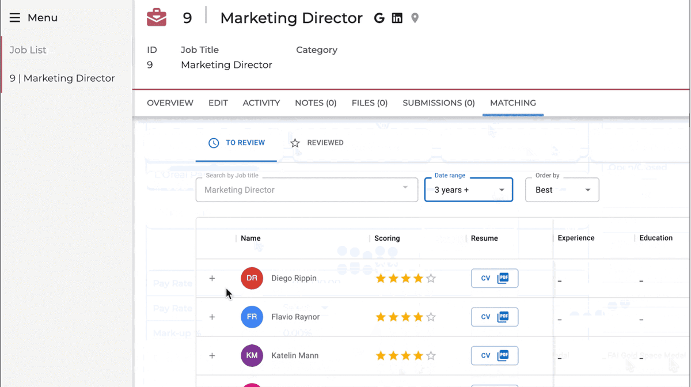This screenshot has height=387, width=691.
Task: Click the red briefcase job icon
Action: click(157, 18)
